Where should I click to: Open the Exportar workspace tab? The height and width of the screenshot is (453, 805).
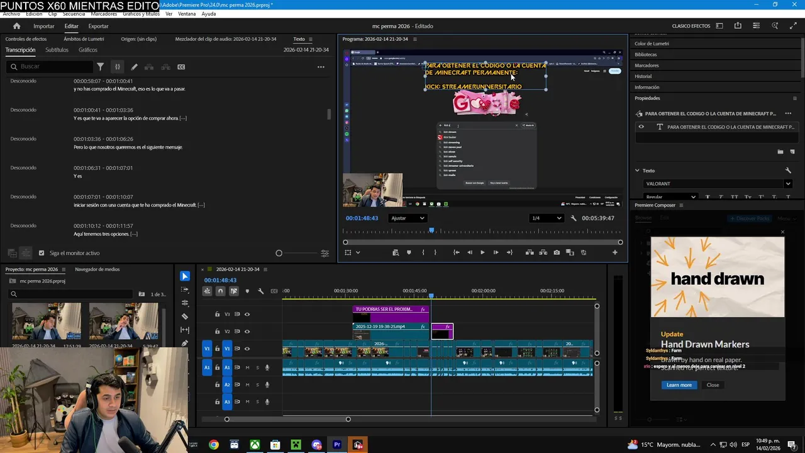(98, 26)
